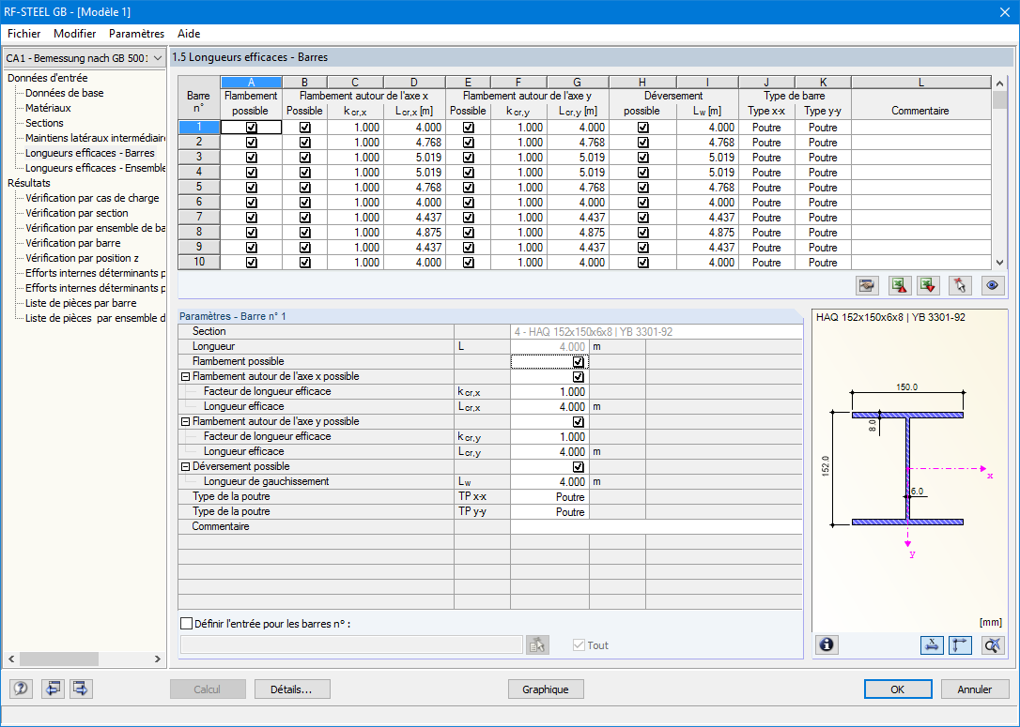This screenshot has width=1020, height=727.
Task: Click kcr,x value 1.000 in parameters
Action: click(549, 392)
